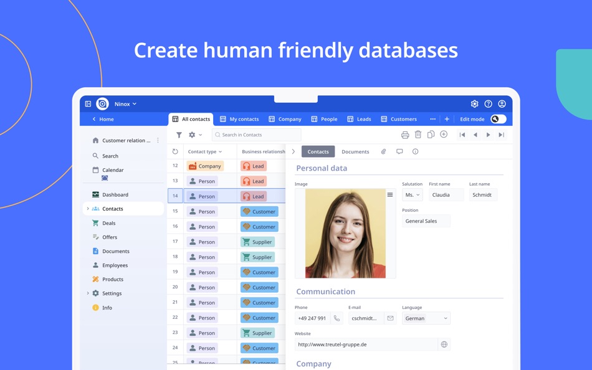Click the Ninox logo icon
This screenshot has height=370, width=592.
102,104
